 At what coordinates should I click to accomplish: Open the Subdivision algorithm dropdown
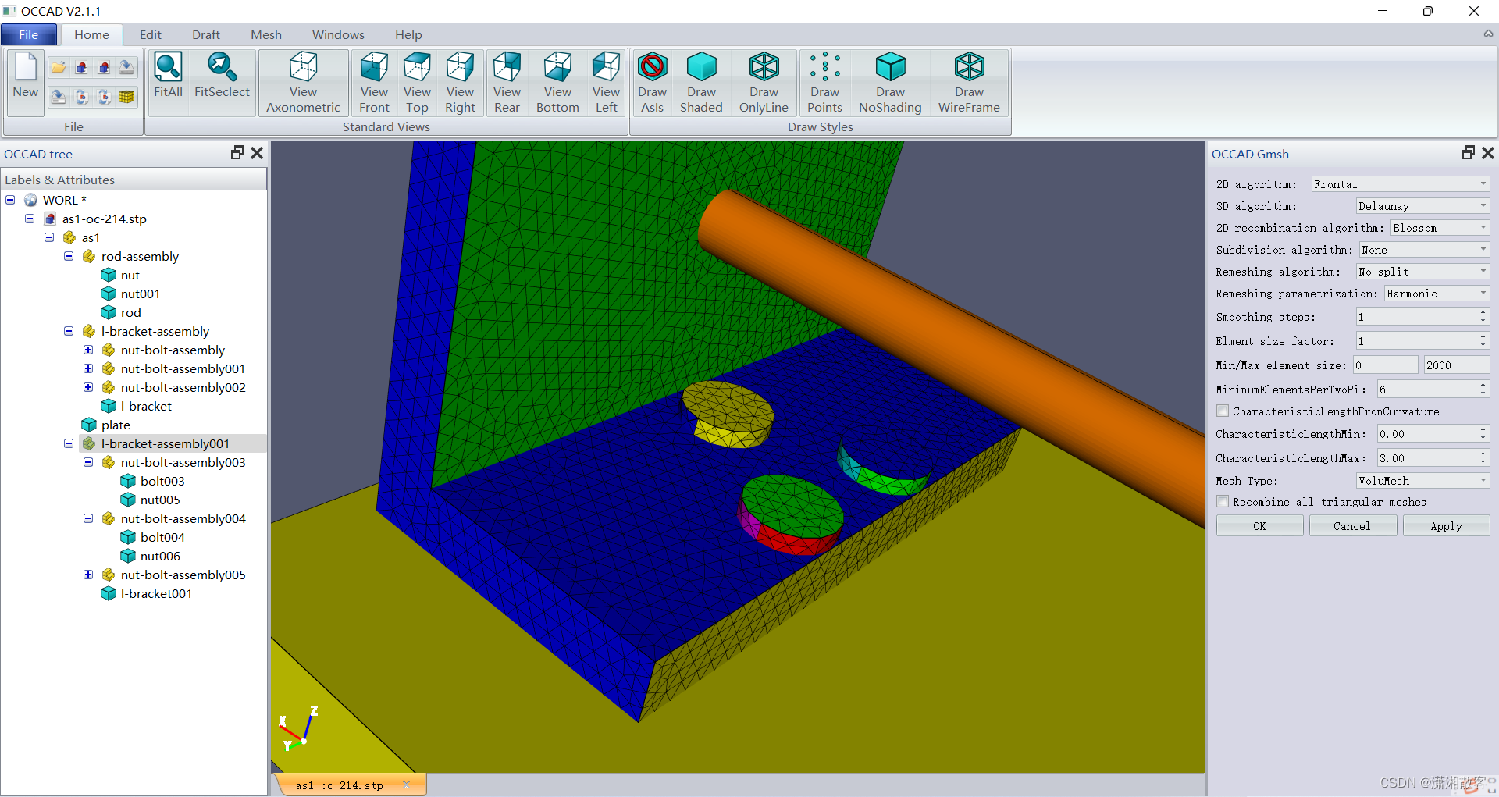[x=1424, y=250]
